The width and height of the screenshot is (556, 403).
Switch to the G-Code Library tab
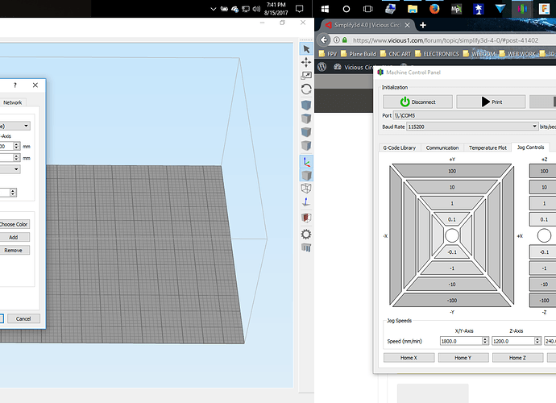[x=399, y=147]
